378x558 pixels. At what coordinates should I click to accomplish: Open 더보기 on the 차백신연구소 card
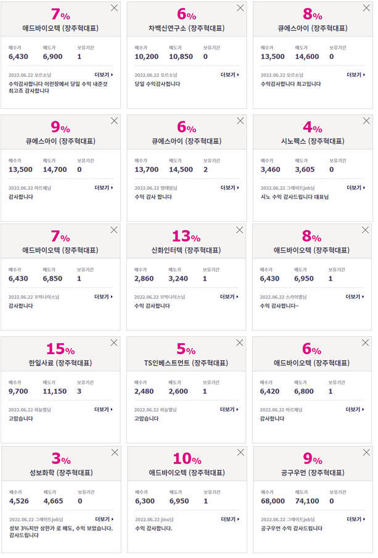230,75
